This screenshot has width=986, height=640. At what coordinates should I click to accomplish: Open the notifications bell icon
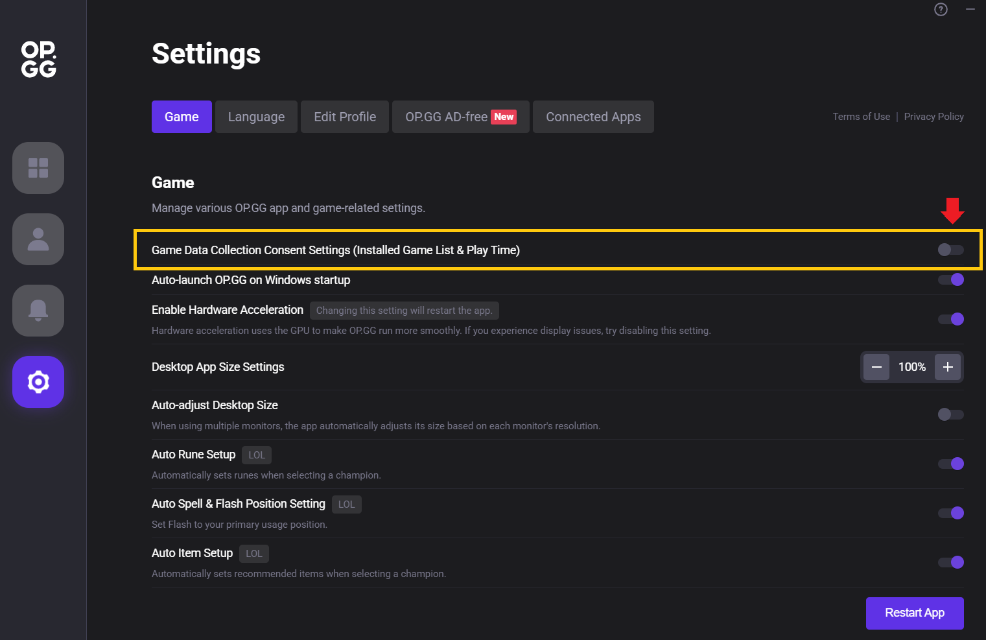(x=38, y=311)
